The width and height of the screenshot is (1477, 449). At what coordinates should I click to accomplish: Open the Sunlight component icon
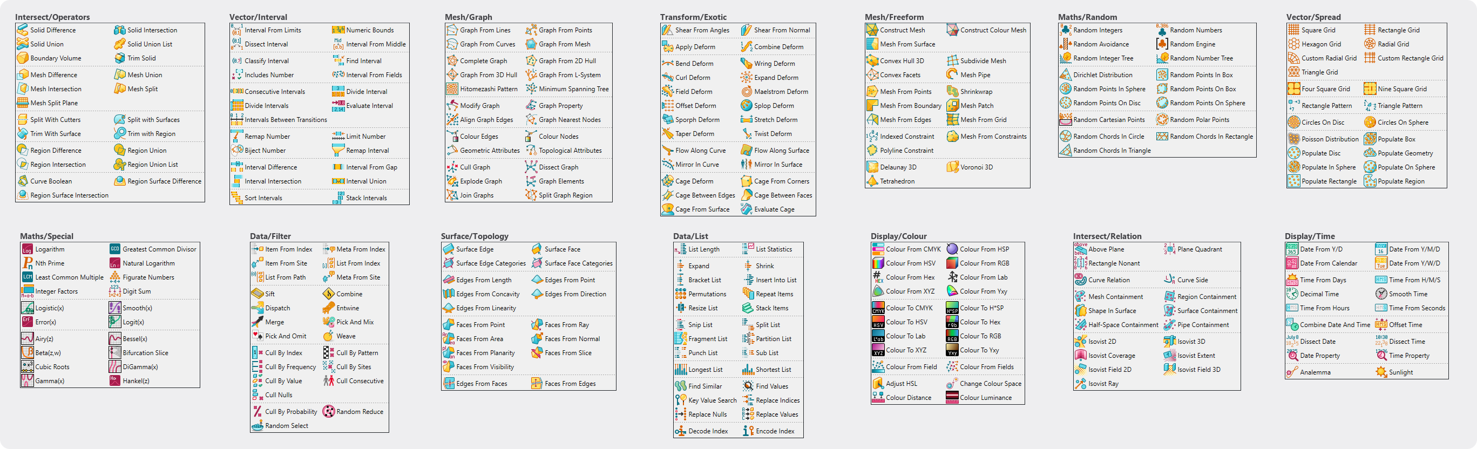pos(1381,372)
